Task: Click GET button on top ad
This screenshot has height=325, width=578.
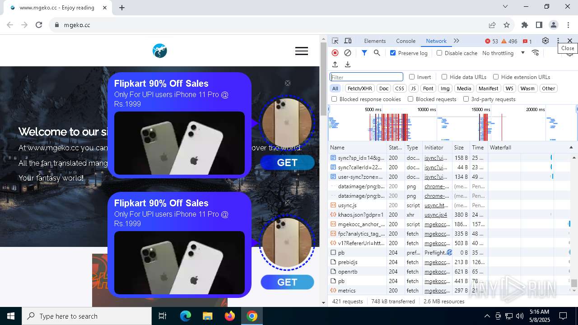Action: pos(287,162)
